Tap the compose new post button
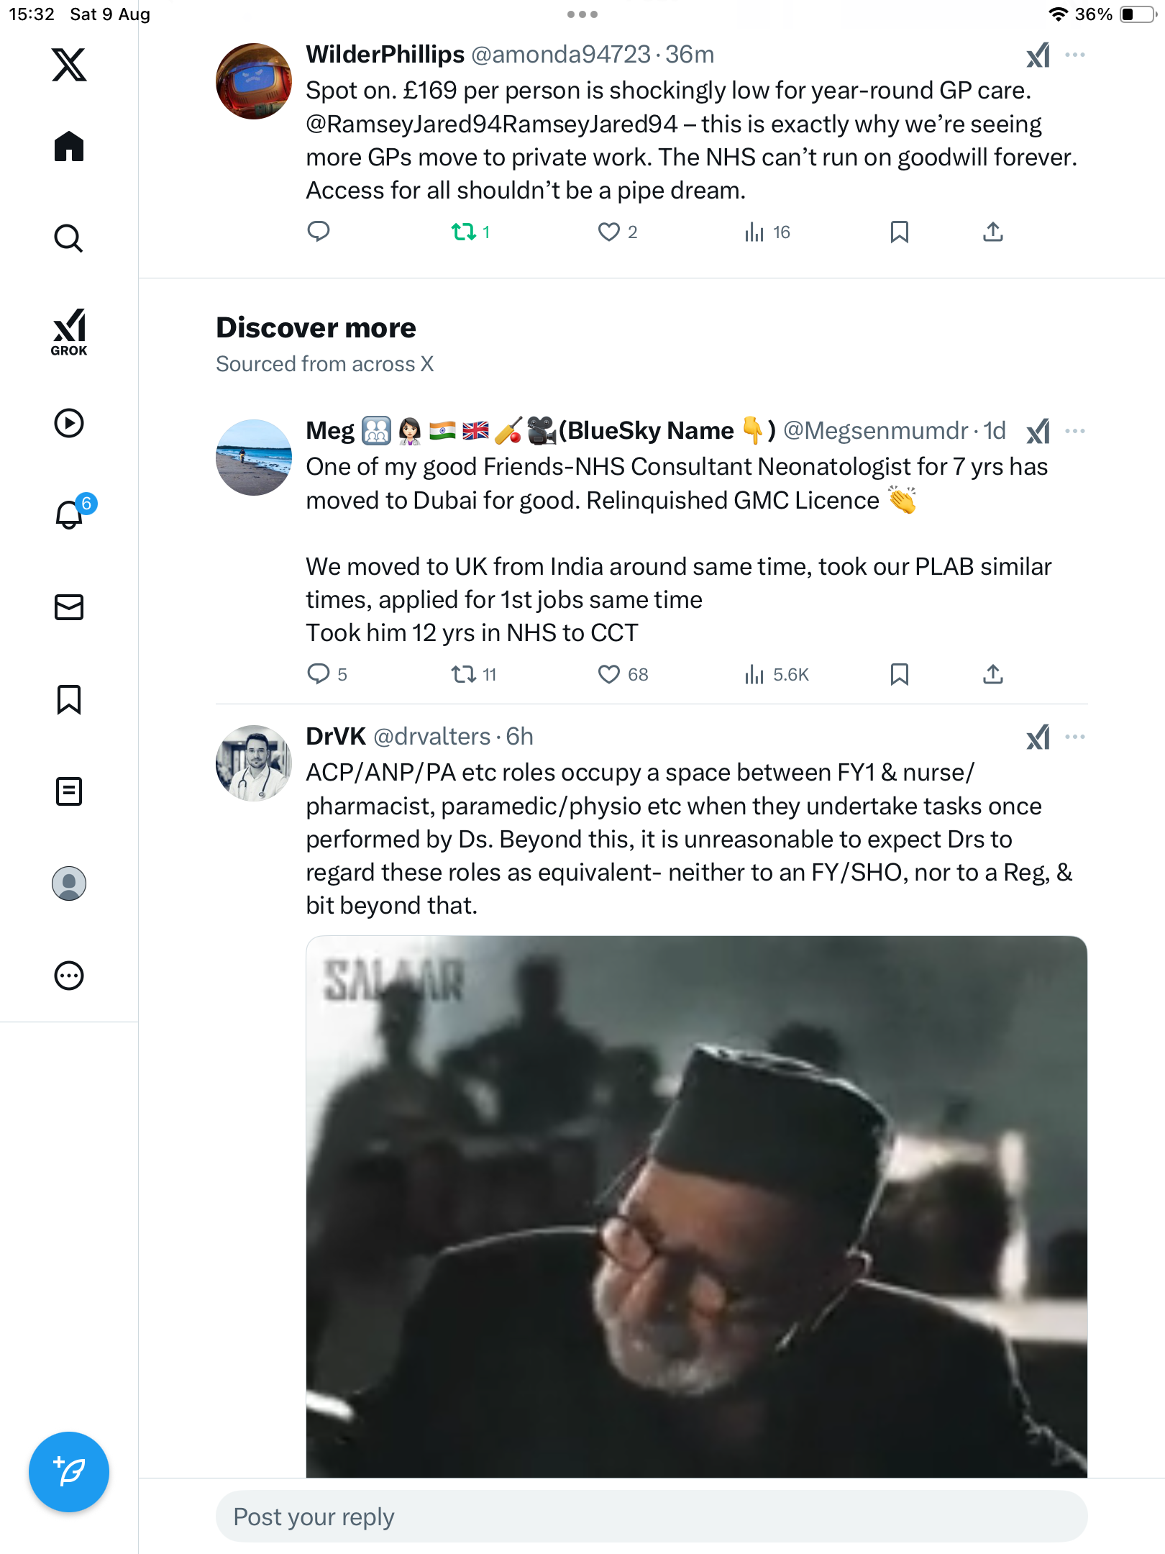Screen dimensions: 1165x1554 [69, 1471]
